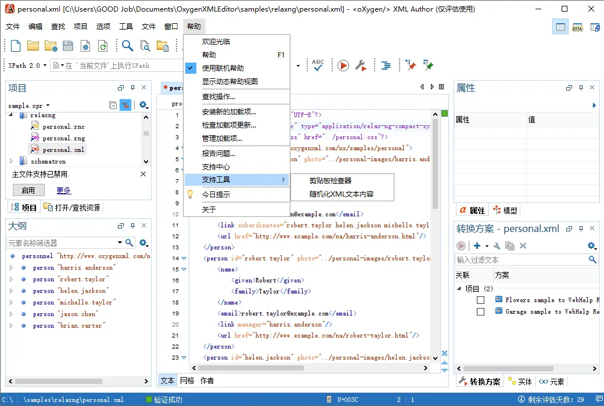This screenshot has width=604, height=406.
Task: Float the 大纲 panel window
Action: pos(121,226)
